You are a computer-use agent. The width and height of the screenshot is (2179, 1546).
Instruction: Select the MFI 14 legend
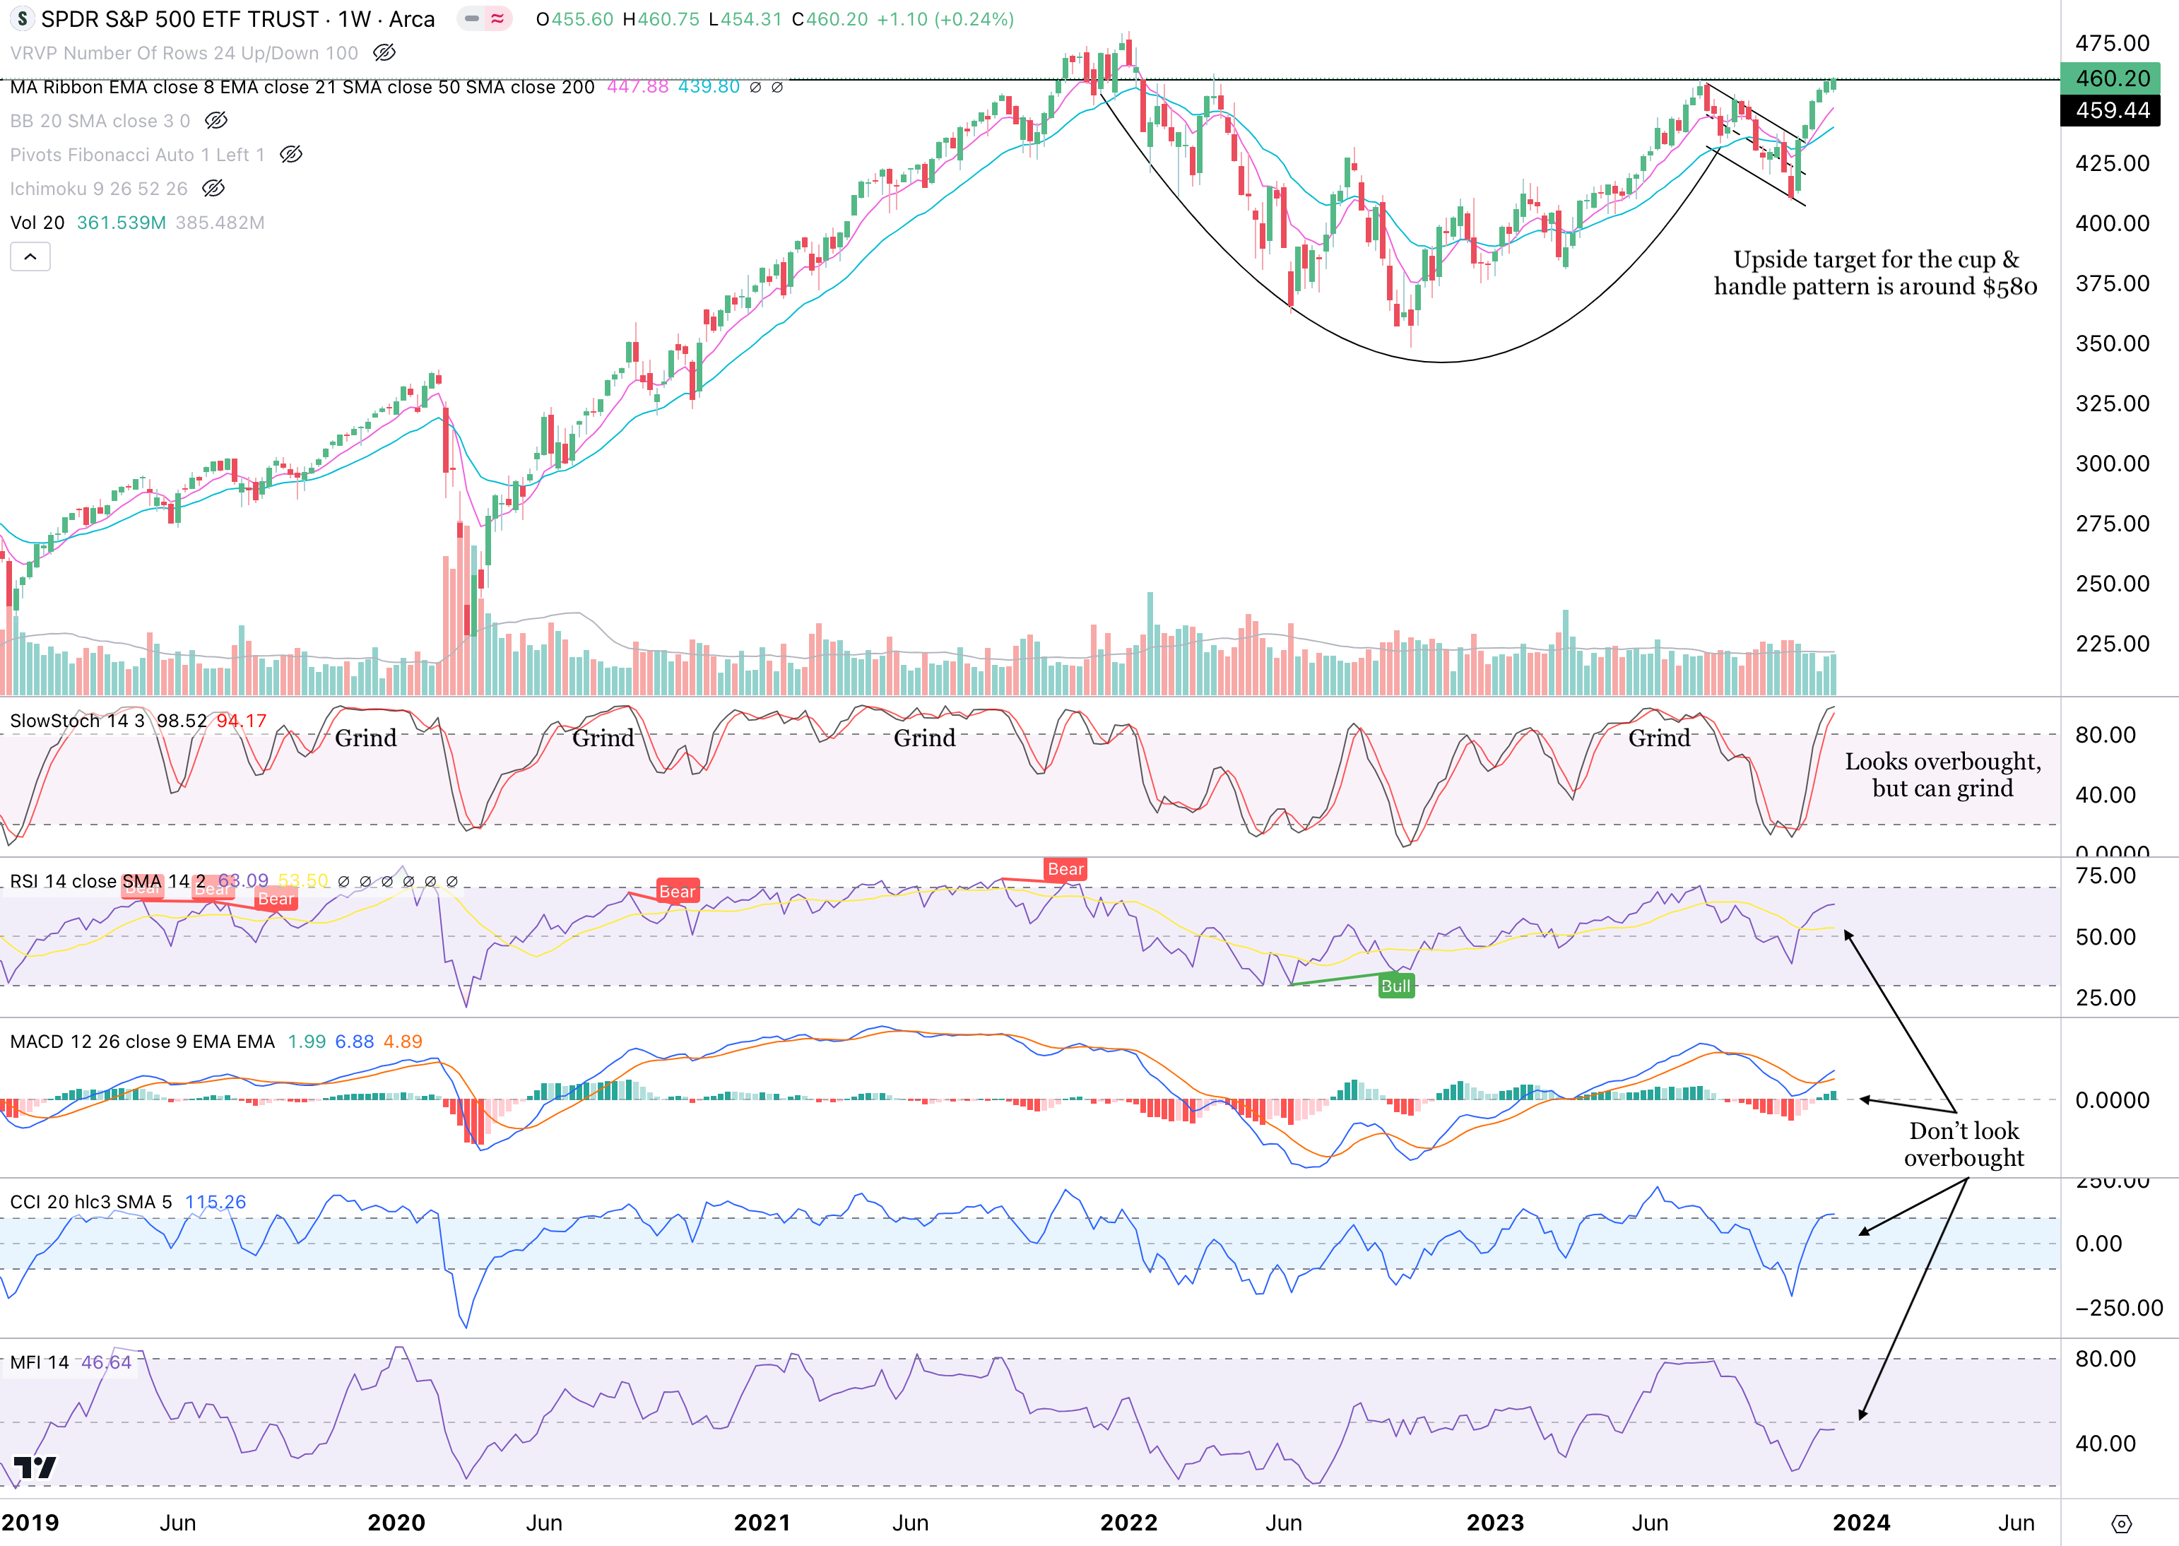pyautogui.click(x=39, y=1362)
